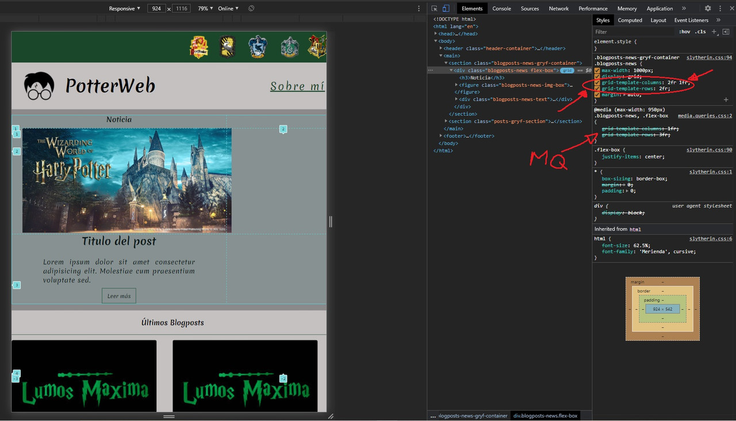Click the grid badge on blogposts-news div
The height and width of the screenshot is (421, 736).
coord(567,70)
